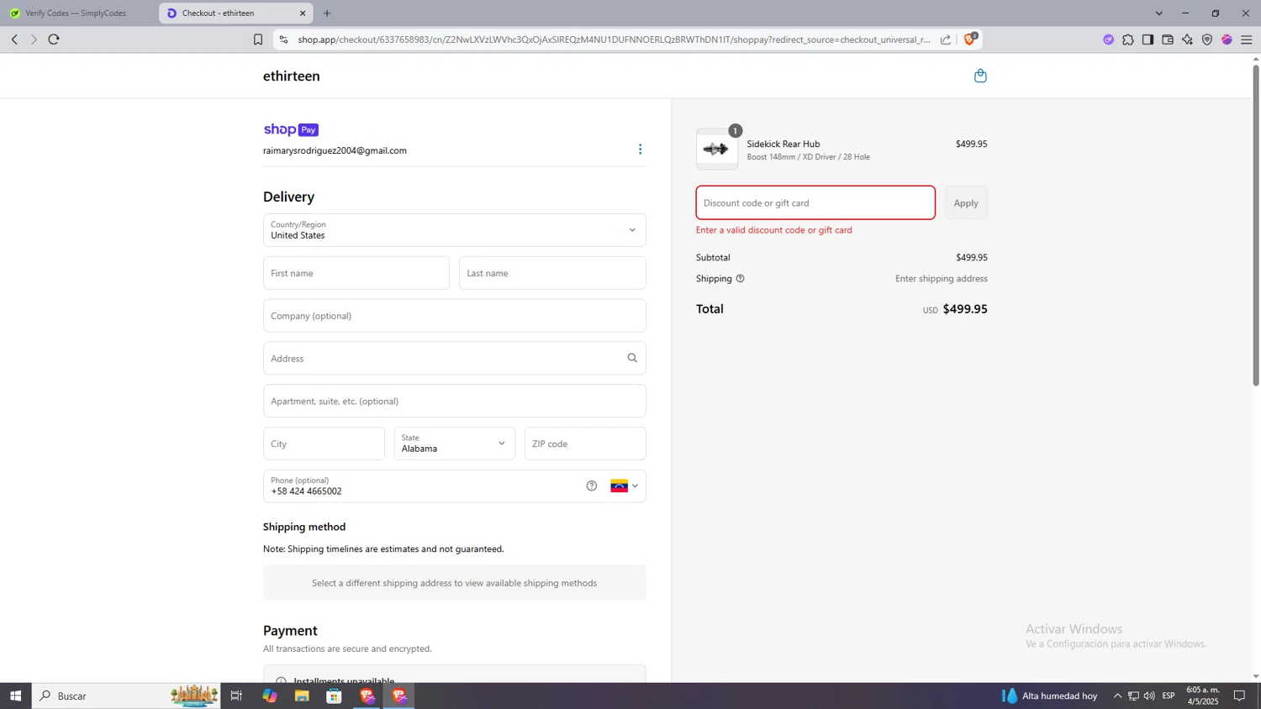This screenshot has height=709, width=1261.
Task: Open the phone country flag selector
Action: click(x=625, y=486)
